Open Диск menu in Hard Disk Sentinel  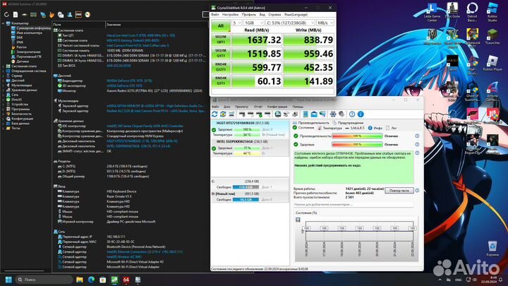226,107
